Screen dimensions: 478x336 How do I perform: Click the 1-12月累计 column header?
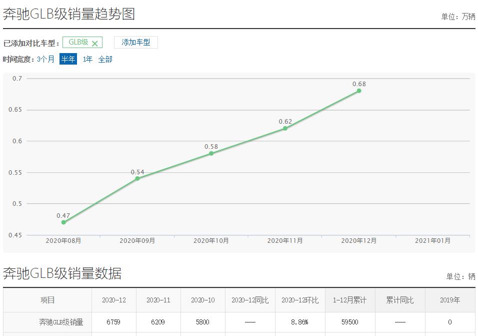click(x=349, y=300)
